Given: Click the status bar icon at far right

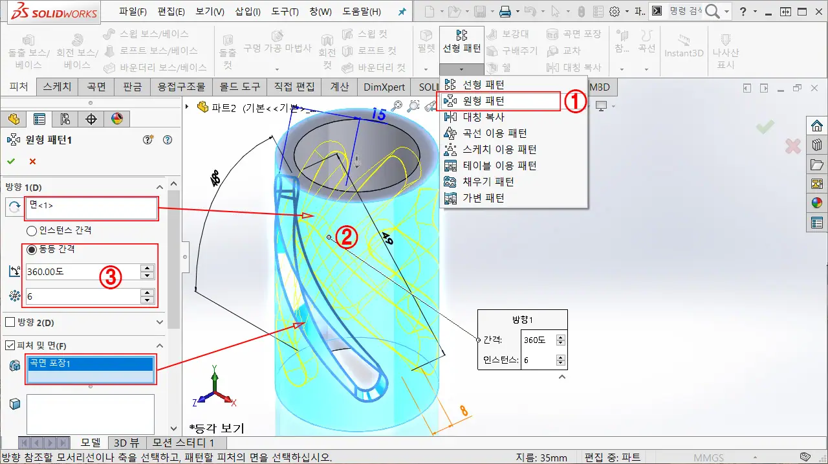Looking at the screenshot, I should [x=806, y=458].
